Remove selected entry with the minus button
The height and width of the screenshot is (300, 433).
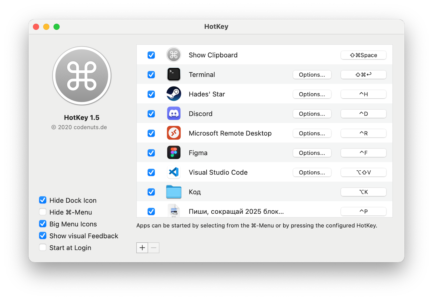[x=154, y=247]
